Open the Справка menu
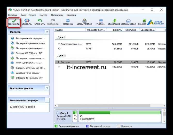Screen dimensions: 173x135 71,15
